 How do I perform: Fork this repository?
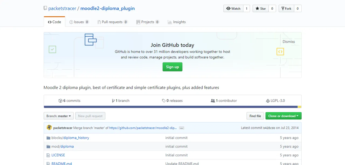[x=286, y=9]
